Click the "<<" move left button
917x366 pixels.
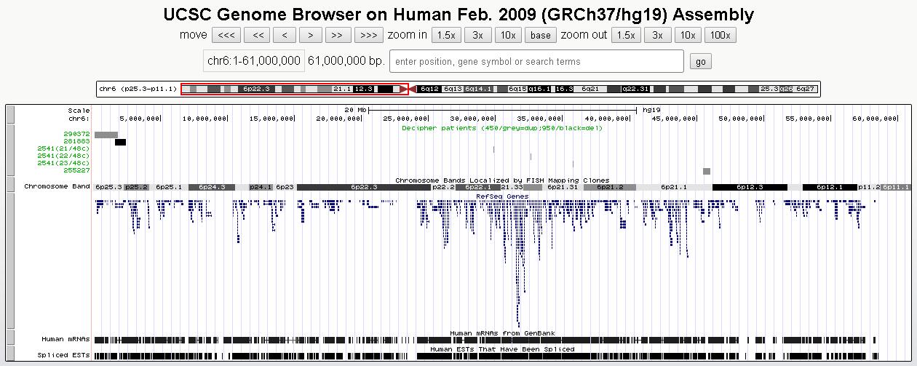(x=257, y=35)
